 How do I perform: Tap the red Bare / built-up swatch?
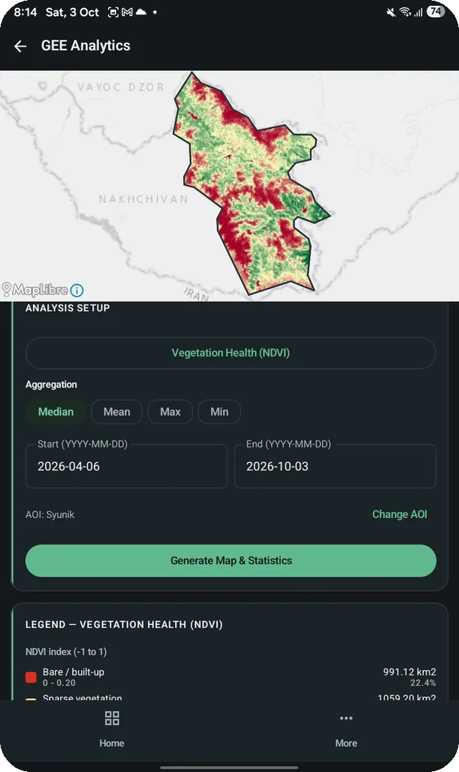(x=31, y=677)
